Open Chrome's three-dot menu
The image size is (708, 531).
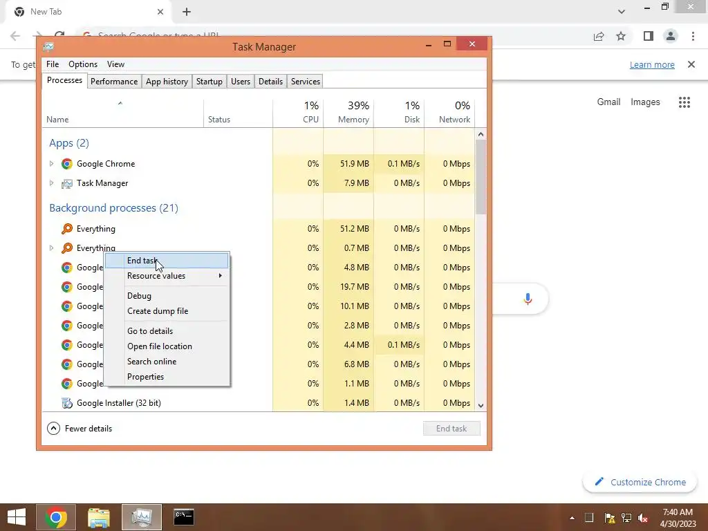point(693,36)
